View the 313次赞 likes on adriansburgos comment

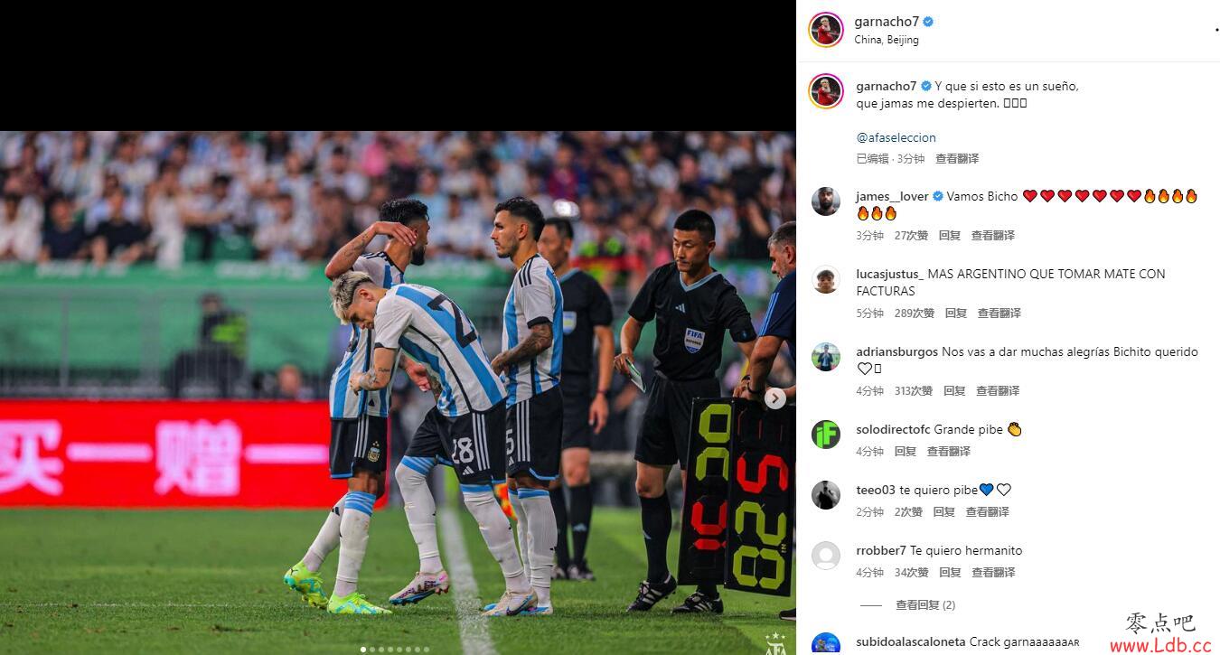point(914,391)
